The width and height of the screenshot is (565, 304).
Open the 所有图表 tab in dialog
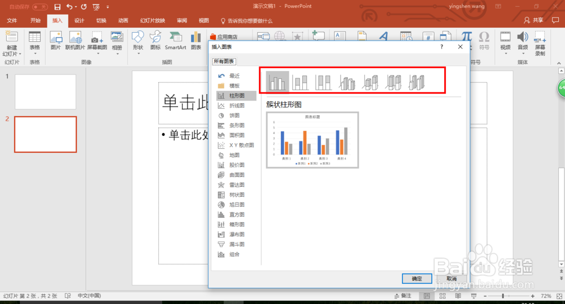click(224, 61)
